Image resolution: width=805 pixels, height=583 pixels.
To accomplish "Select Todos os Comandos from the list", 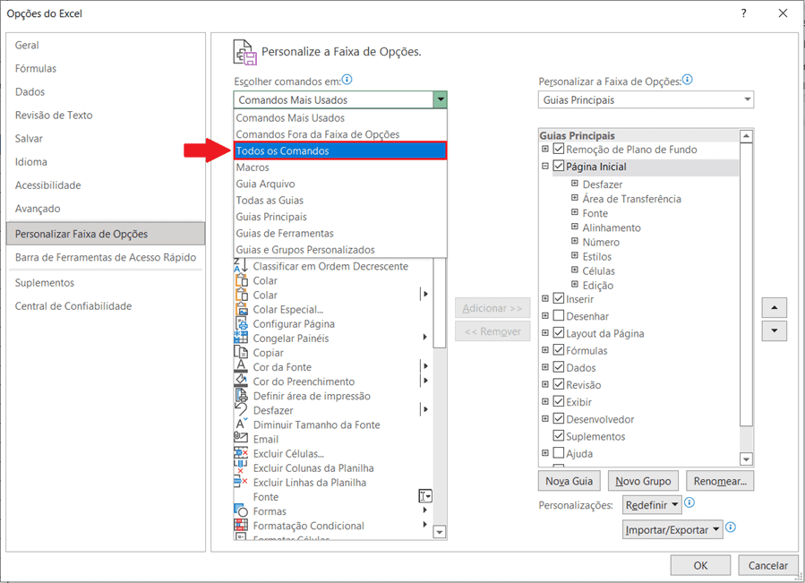I will click(x=340, y=151).
